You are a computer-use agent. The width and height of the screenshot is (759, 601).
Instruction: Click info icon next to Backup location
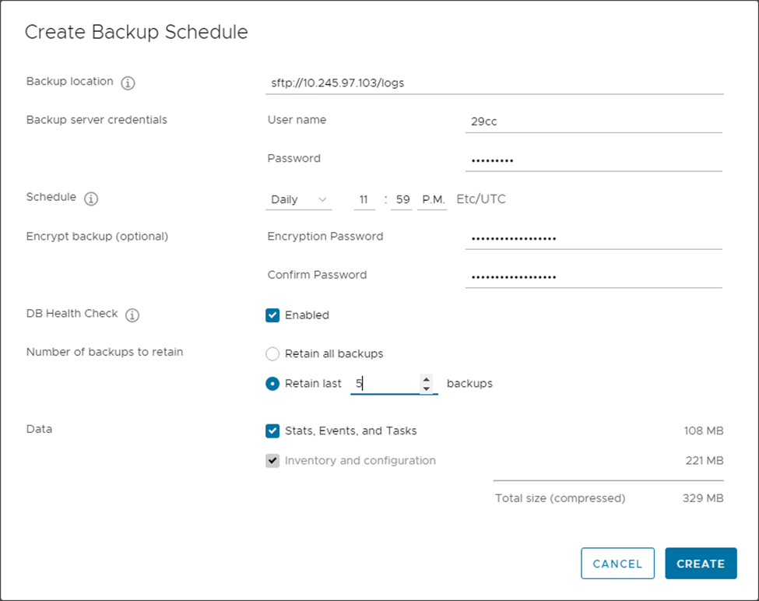(x=128, y=83)
